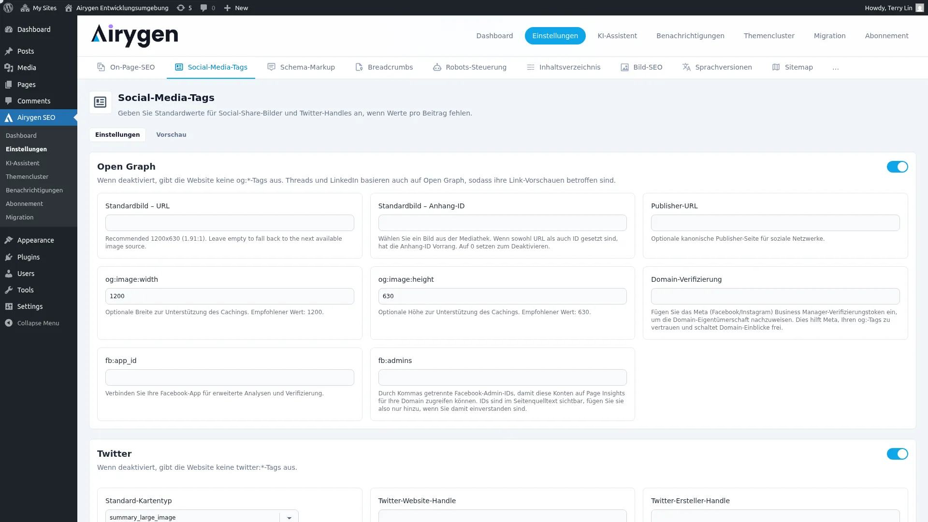Click Howdy, Terry Lin account text
The image size is (928, 522).
888,8
